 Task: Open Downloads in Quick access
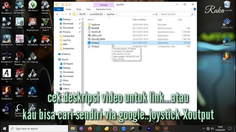pos(68,23)
